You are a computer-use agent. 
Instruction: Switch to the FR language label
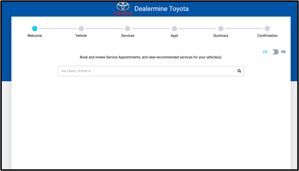[284, 52]
